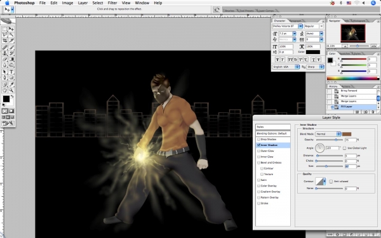Open the Image menu

(x=67, y=3)
